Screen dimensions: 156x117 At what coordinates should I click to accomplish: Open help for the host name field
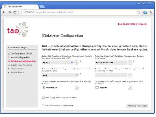(130, 62)
